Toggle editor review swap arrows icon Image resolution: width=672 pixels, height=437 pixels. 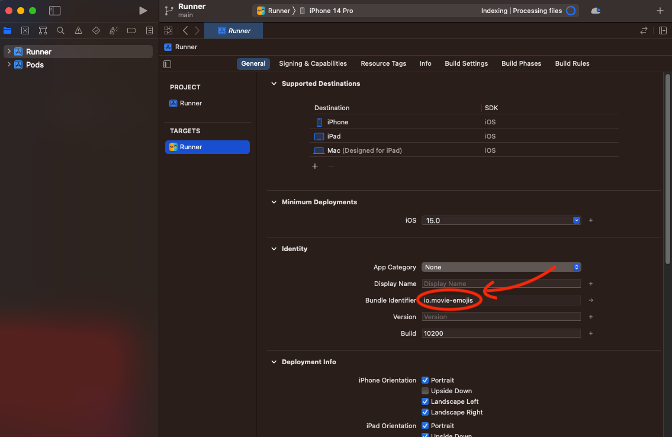tap(644, 30)
